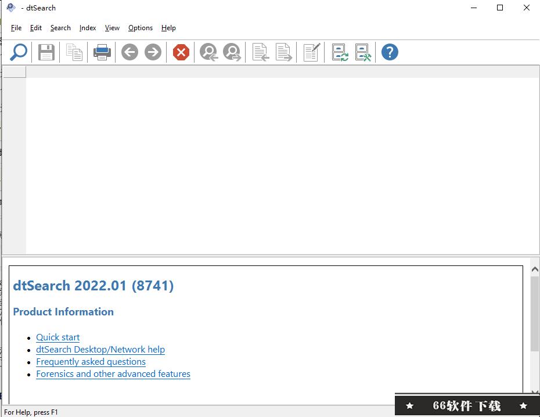Open the Options menu
540x417 pixels.
(x=141, y=28)
